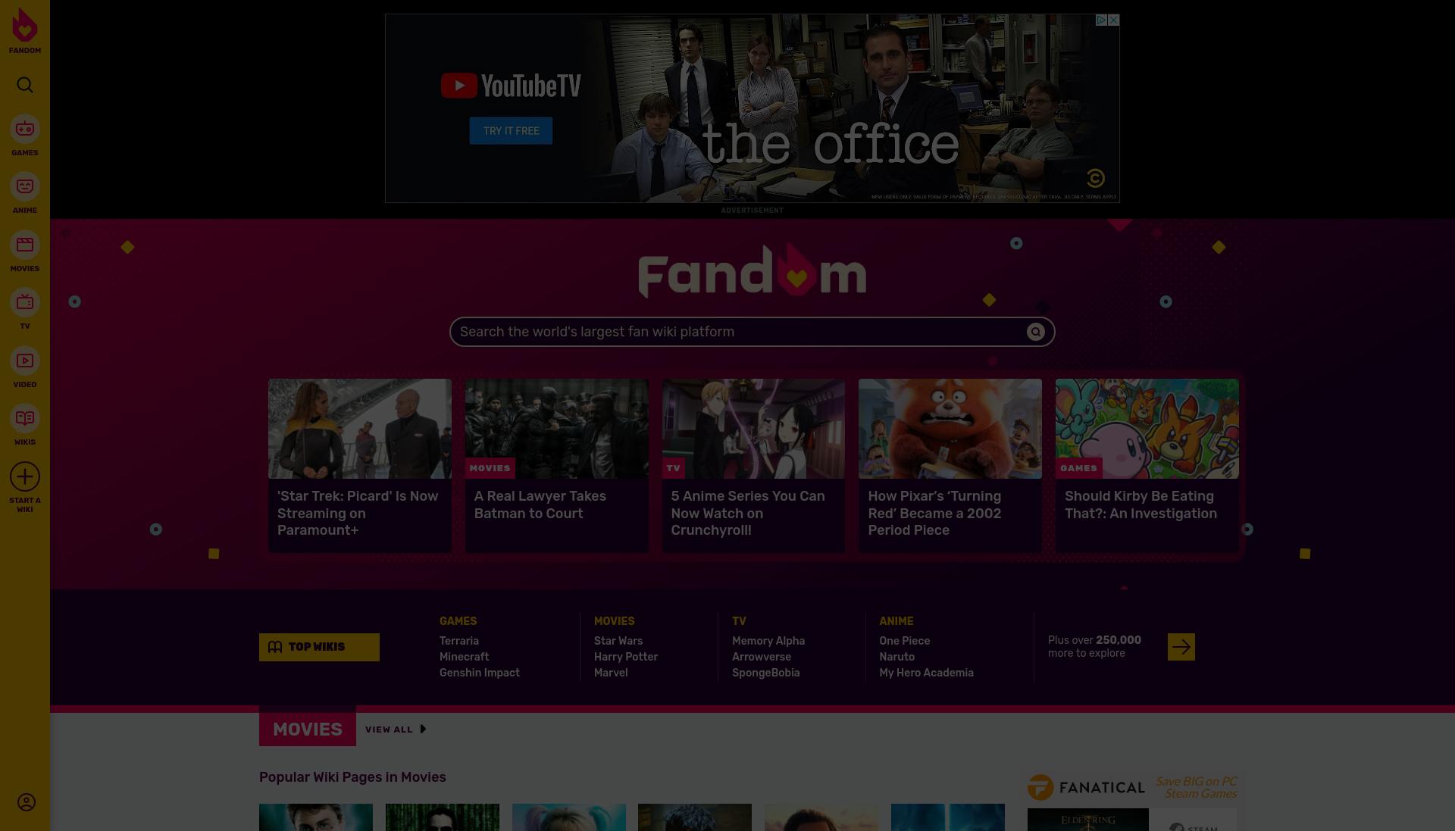The height and width of the screenshot is (831, 1455).
Task: Open '5 Anime Series You Can Now Watch' headline
Action: 748,513
